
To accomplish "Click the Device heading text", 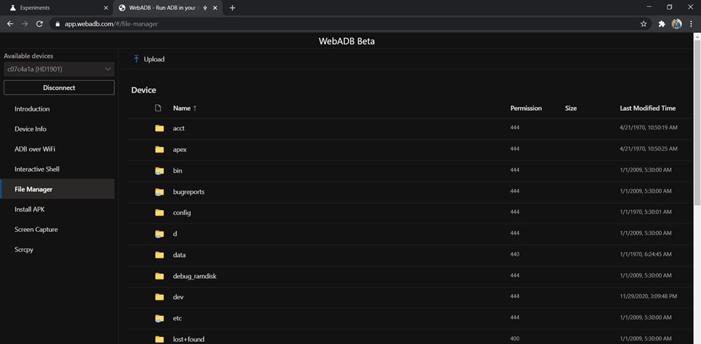I will 144,90.
